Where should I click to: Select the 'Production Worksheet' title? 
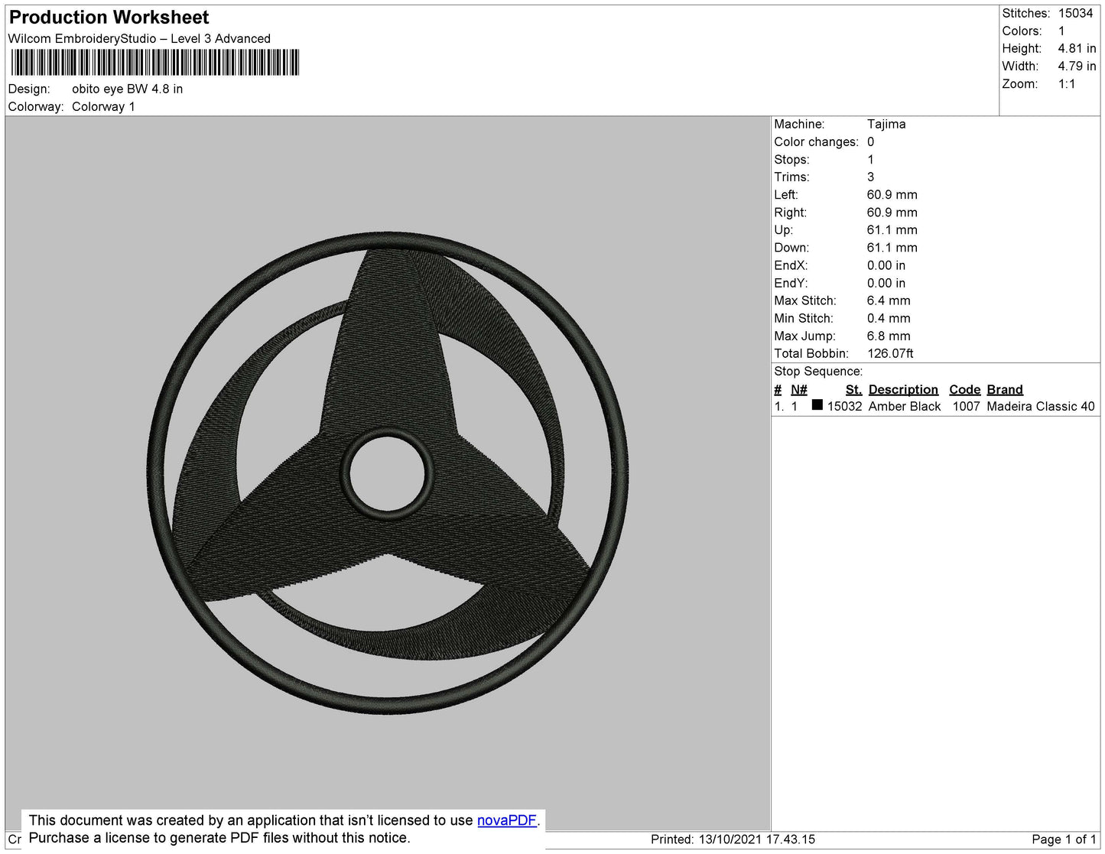point(109,17)
